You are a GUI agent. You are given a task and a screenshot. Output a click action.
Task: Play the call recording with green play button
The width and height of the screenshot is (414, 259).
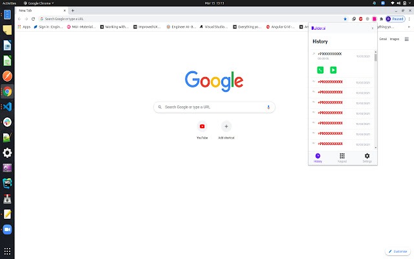click(x=333, y=70)
